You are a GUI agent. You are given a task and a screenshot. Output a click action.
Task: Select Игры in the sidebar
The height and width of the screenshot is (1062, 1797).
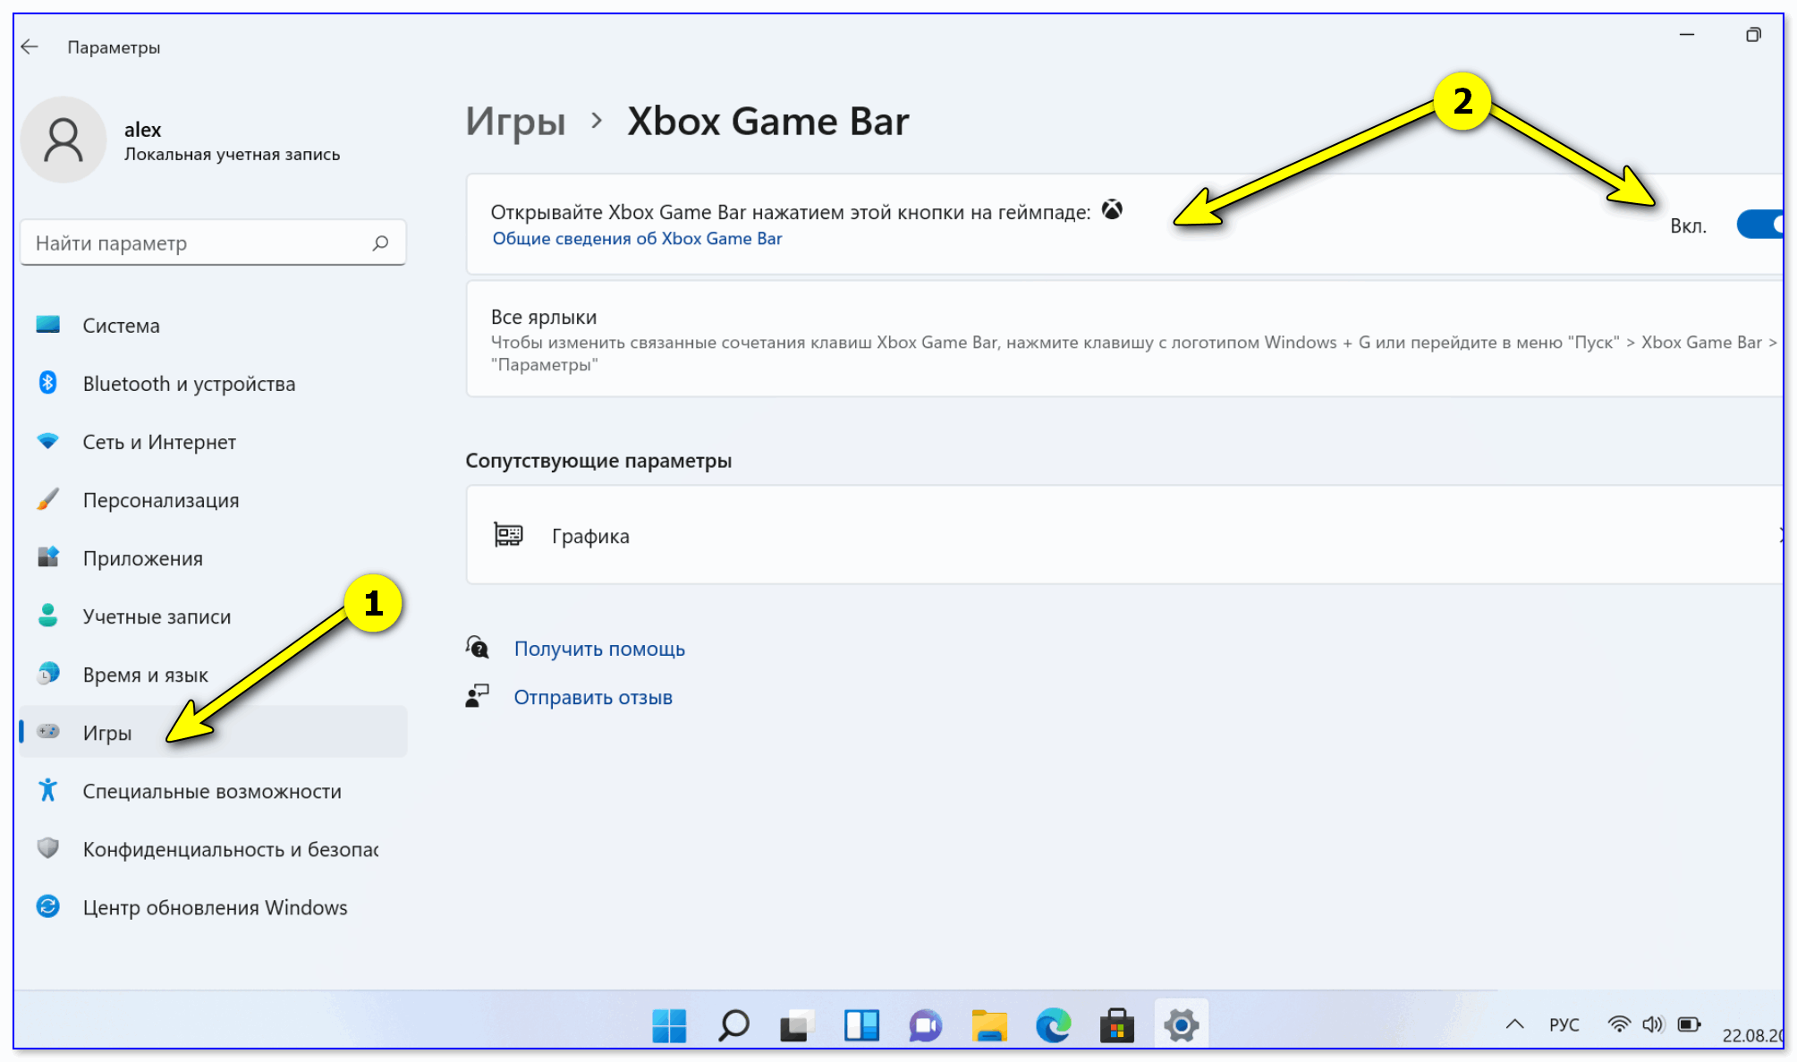[213, 733]
